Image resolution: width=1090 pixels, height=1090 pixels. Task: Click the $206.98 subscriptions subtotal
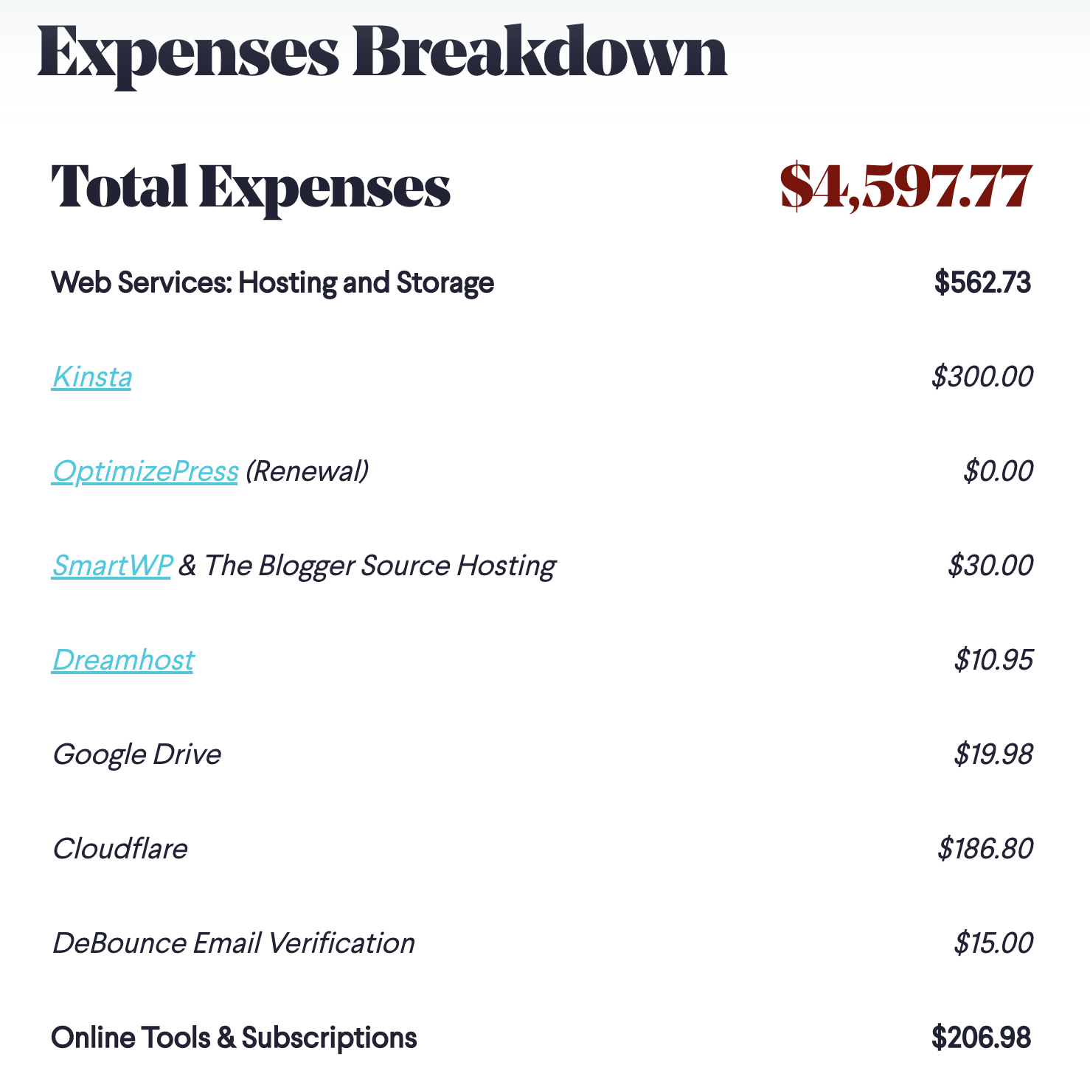point(981,1038)
